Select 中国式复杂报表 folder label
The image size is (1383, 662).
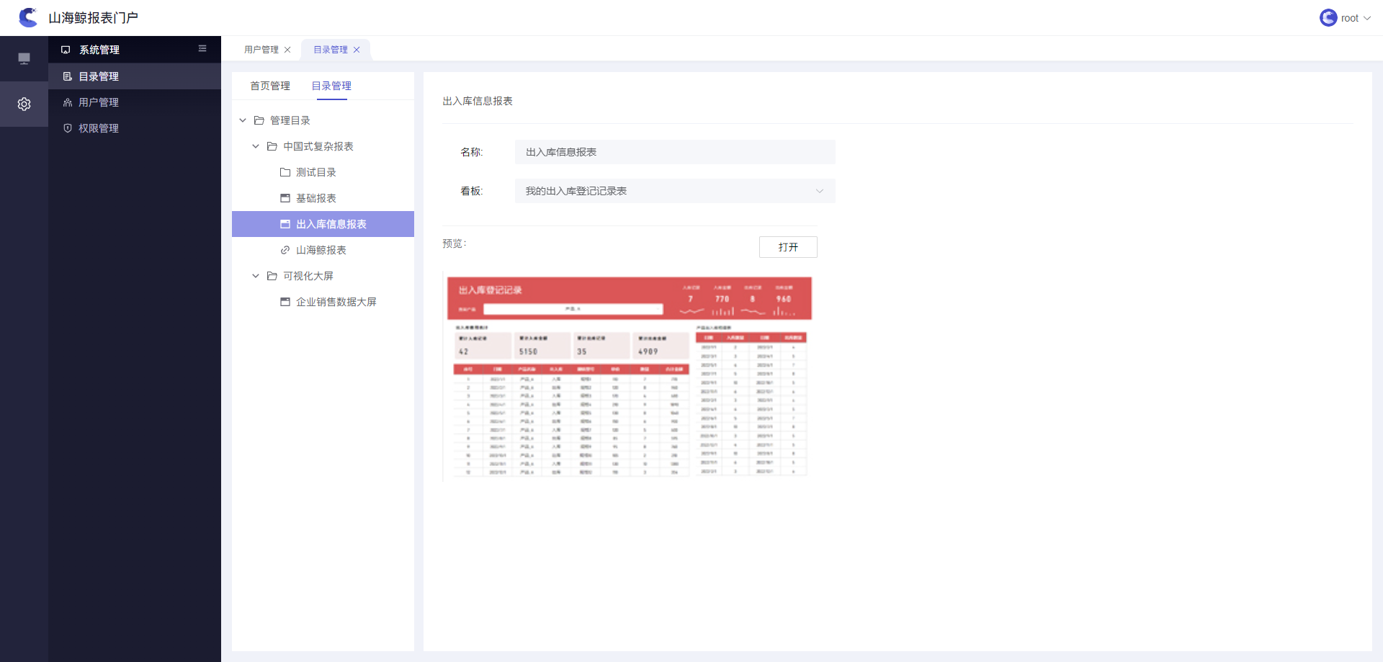pyautogui.click(x=318, y=146)
